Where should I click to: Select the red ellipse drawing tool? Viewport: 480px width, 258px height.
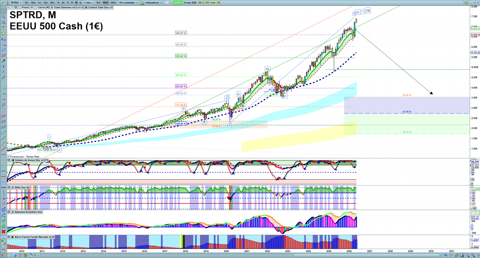coord(3,116)
